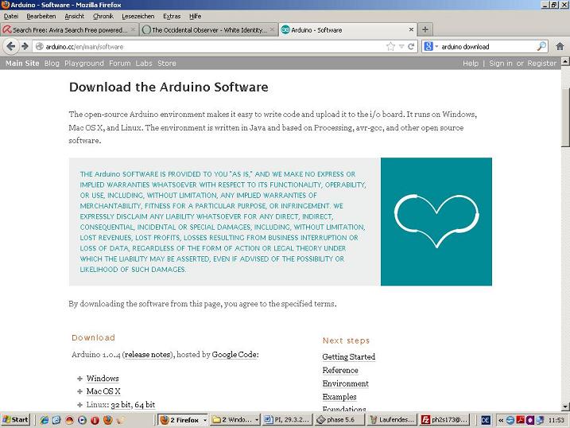The image size is (570, 428).
Task: Click the search magnifier icon
Action: (x=541, y=47)
